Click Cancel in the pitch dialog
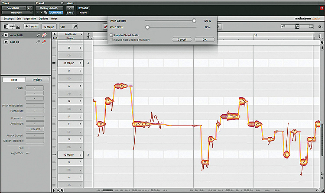325x193 pixels. [182, 39]
